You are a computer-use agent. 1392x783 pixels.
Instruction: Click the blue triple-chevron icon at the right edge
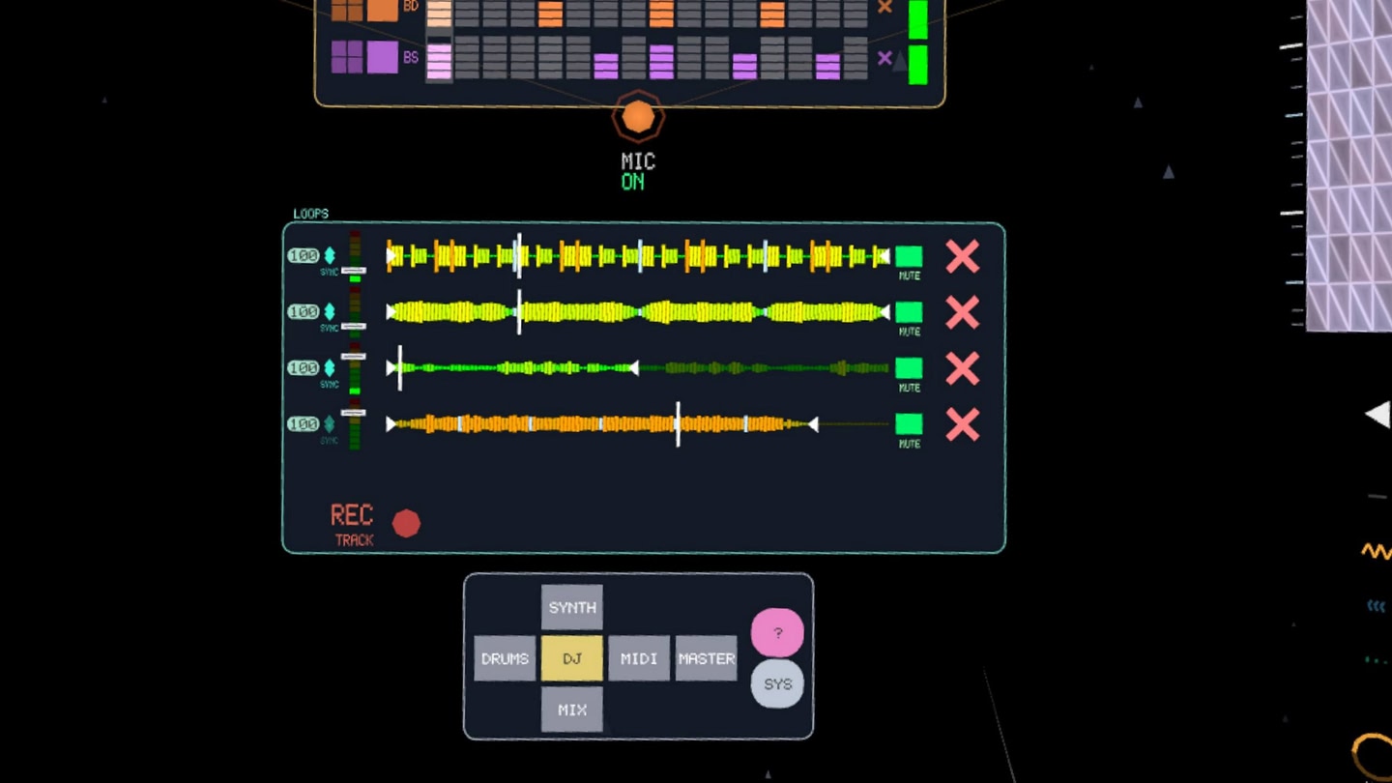pos(1377,606)
